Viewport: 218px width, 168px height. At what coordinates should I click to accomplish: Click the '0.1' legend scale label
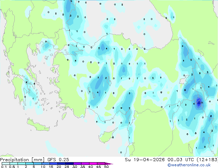[4, 167]
